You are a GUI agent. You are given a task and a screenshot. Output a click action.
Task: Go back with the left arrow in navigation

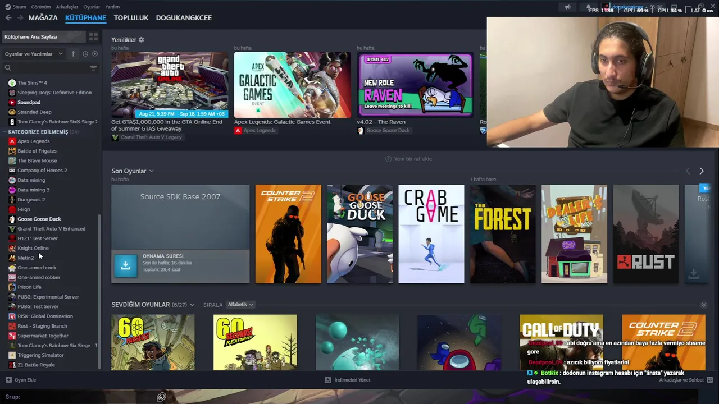pyautogui.click(x=8, y=18)
